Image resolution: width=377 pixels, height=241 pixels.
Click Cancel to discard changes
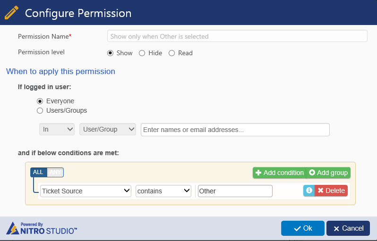click(x=348, y=228)
